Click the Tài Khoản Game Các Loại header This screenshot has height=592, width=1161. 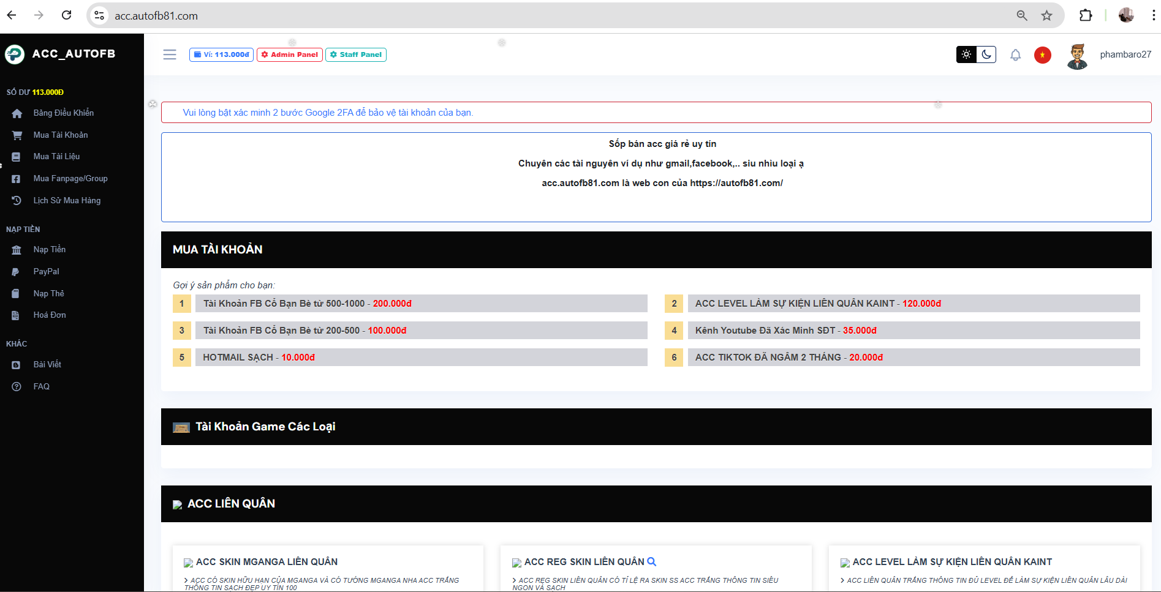point(265,427)
